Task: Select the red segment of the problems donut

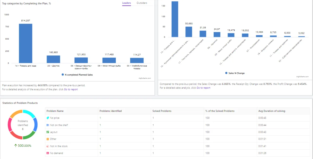Action: coord(16,136)
